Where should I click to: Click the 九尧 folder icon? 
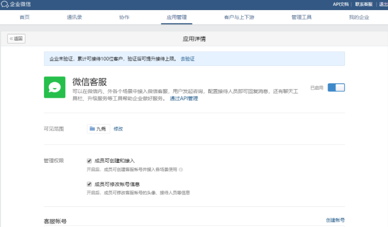[92, 129]
